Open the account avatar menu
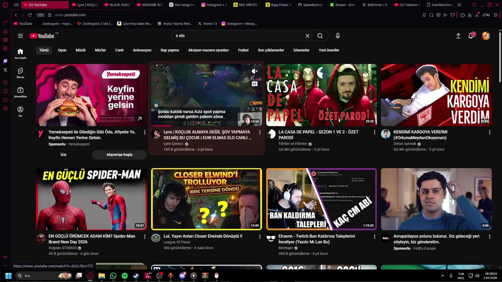 pos(486,36)
